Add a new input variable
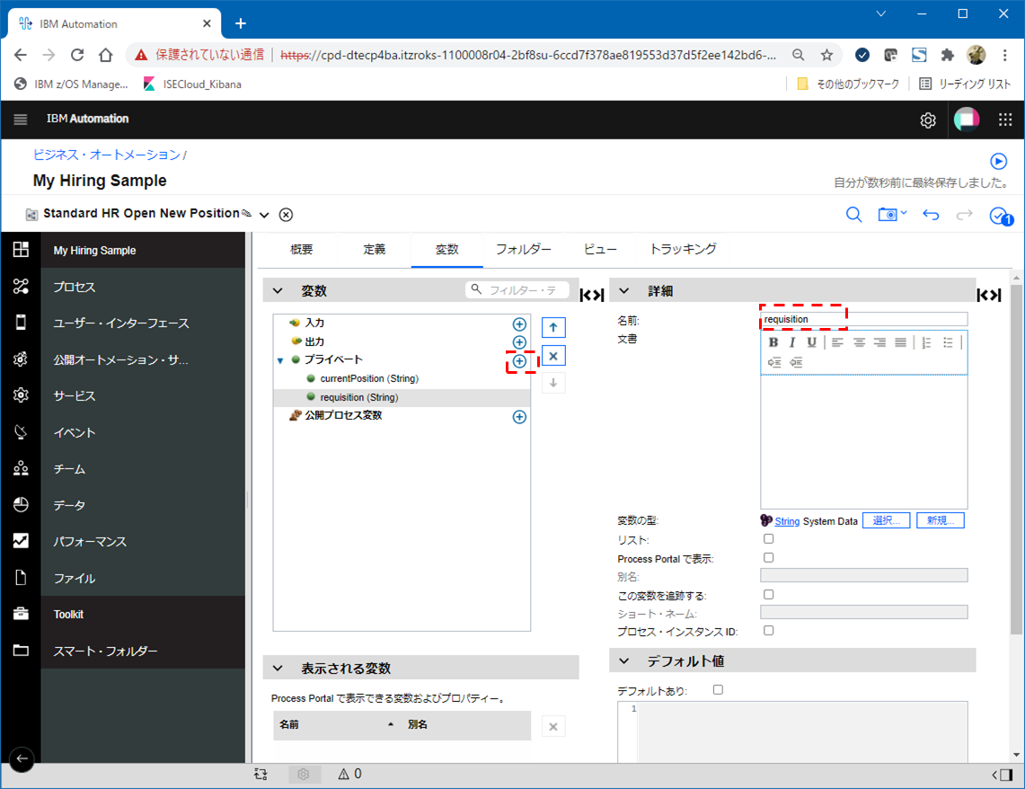 (x=519, y=324)
